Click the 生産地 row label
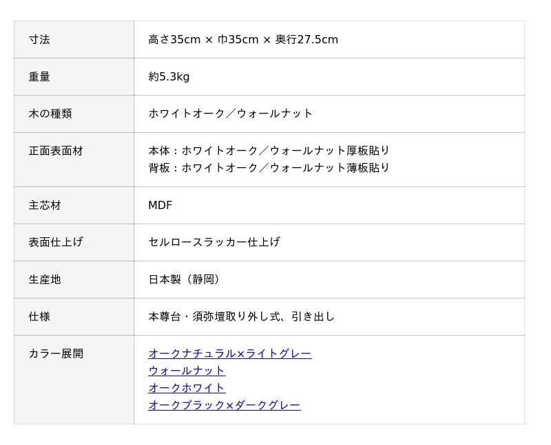The width and height of the screenshot is (551, 445). [x=45, y=280]
